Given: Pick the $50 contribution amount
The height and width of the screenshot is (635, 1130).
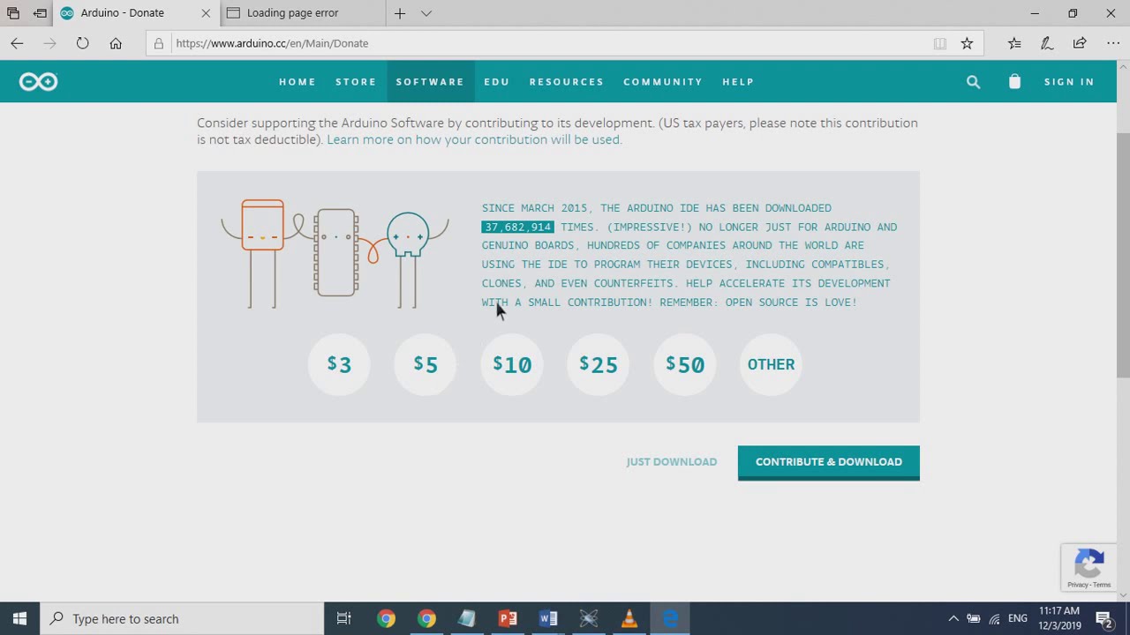Looking at the screenshot, I should (x=685, y=364).
